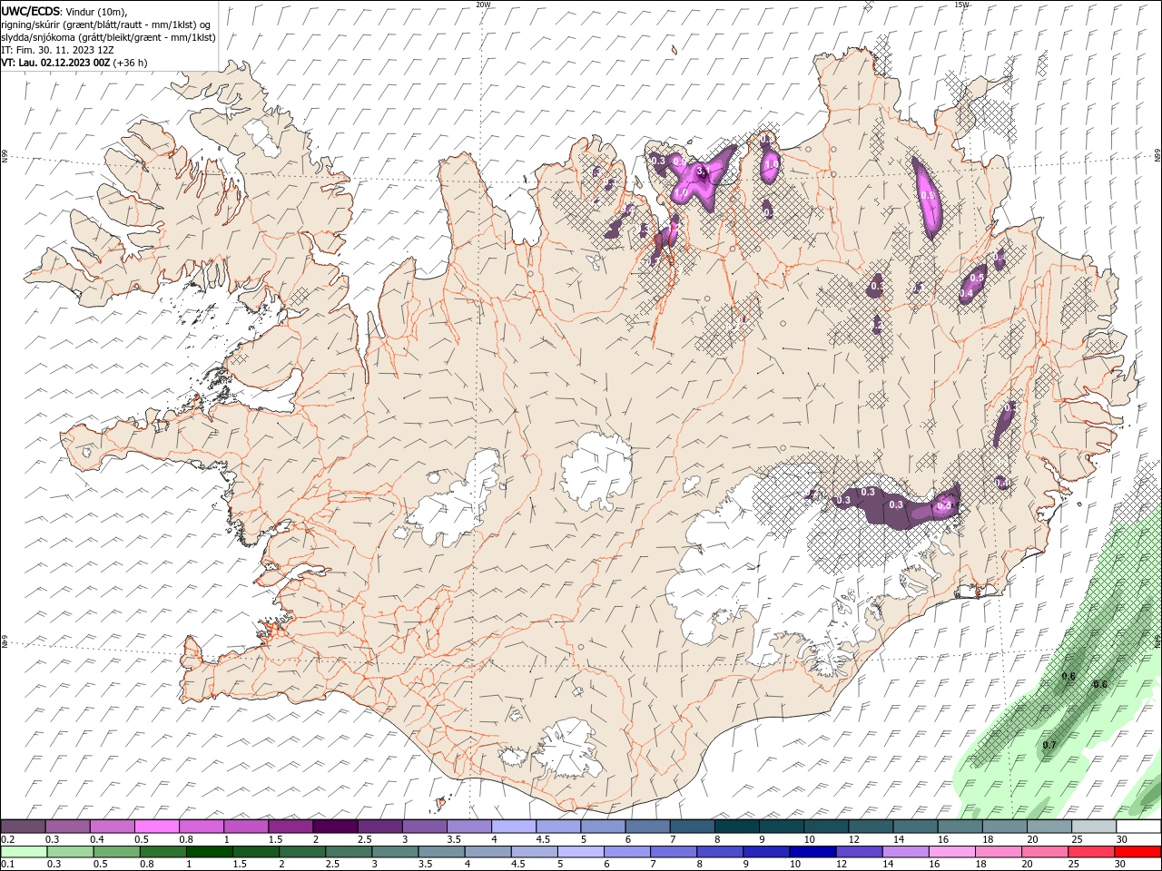Pick the lower legend green swatch starting at 0.5
Image resolution: width=1162 pixels, height=871 pixels.
click(x=116, y=852)
